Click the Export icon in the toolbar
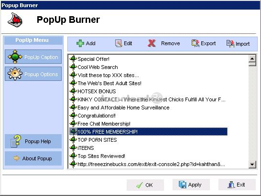The height and width of the screenshot is (196, 261). click(x=195, y=43)
